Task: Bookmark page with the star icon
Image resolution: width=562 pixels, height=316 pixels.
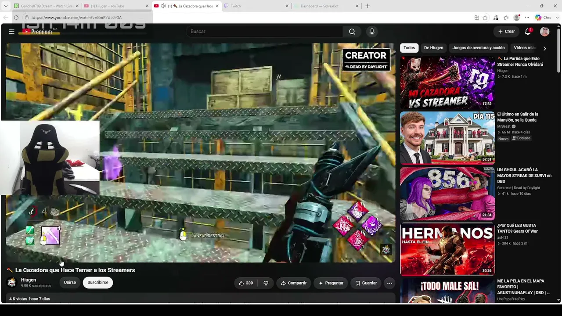Action: (x=485, y=18)
